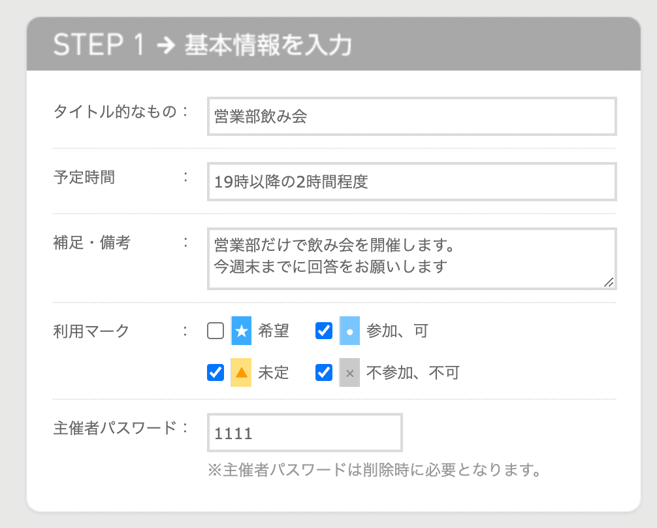The height and width of the screenshot is (528, 657).
Task: Click the 希望 label text
Action: (274, 332)
